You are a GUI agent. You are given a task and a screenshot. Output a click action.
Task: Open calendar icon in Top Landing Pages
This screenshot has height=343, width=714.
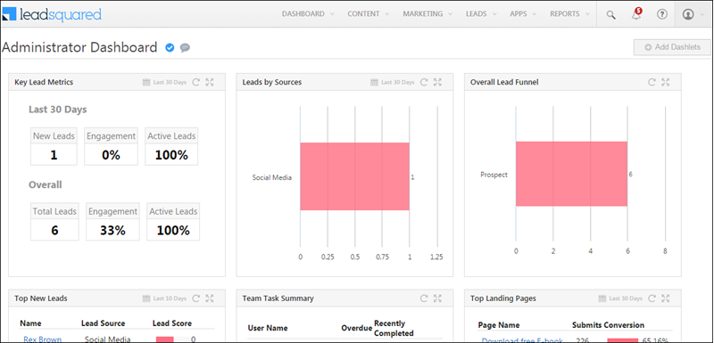click(x=602, y=298)
